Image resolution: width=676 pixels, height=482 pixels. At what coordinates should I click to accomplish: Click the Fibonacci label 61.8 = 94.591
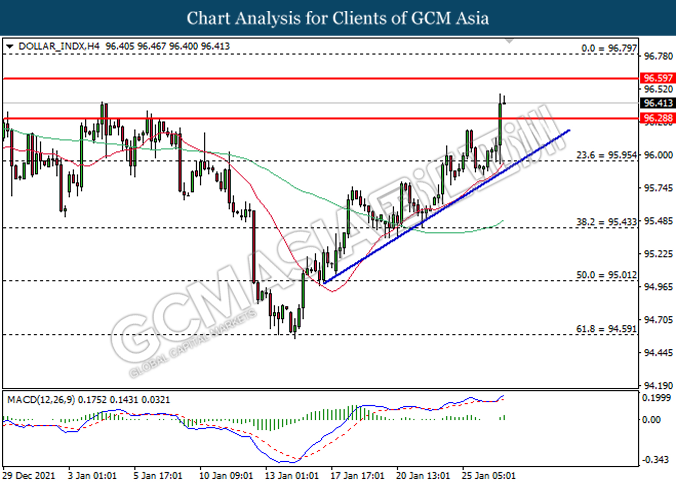[x=607, y=329]
